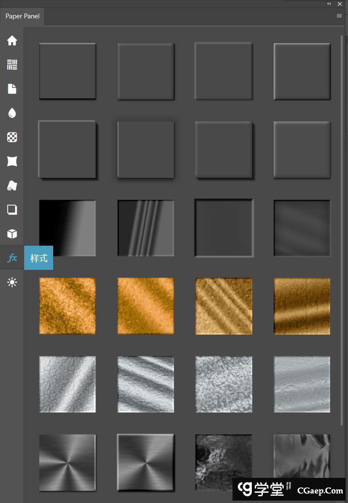Select the warped square shape icon
The height and width of the screenshot is (503, 348).
click(x=12, y=162)
